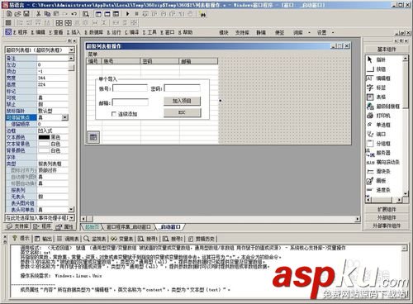The width and height of the screenshot is (413, 304).
Task: Switch to the 窗口程序集_启动窗口 editor tab
Action: point(129,227)
